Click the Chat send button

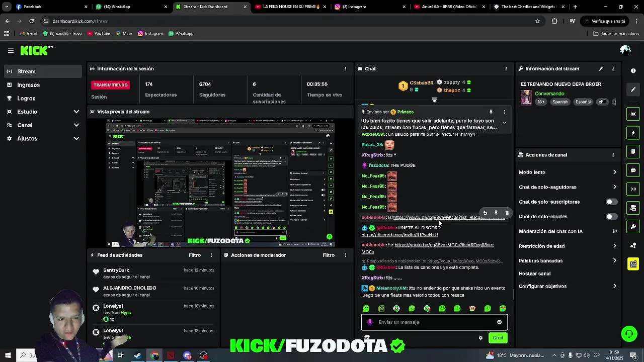498,338
